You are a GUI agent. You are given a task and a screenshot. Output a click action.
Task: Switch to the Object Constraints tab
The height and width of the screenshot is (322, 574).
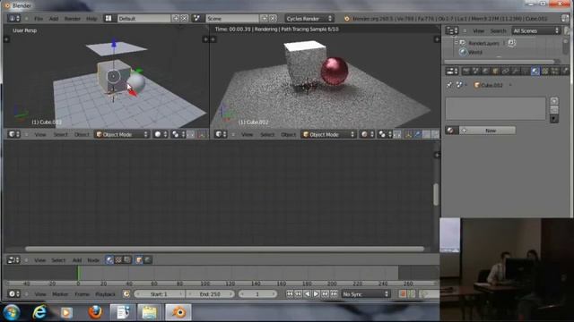[505, 71]
